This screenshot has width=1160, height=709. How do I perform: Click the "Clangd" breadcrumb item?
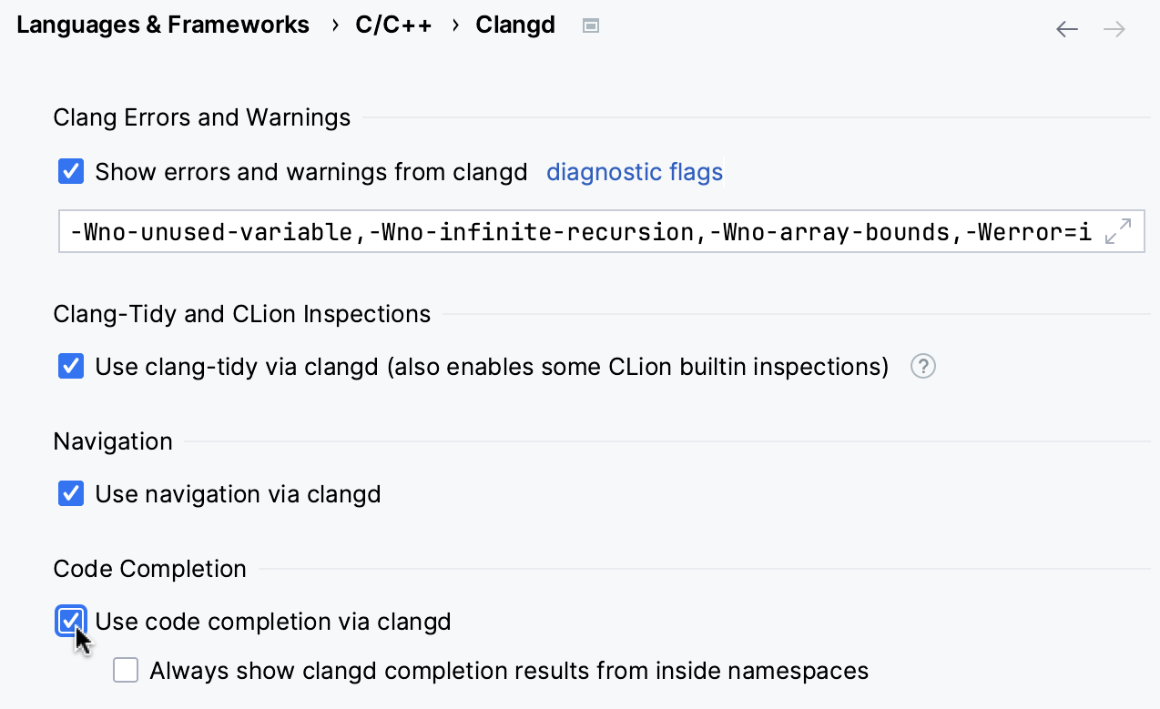tap(515, 25)
